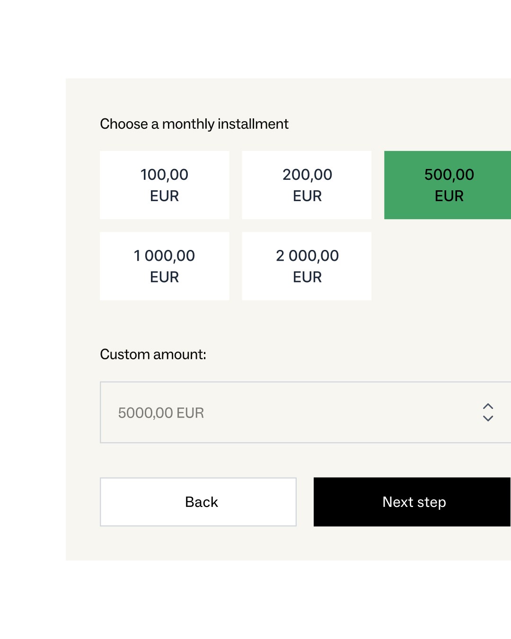511x639 pixels.
Task: Click the "Choose a monthly installment" heading
Action: tap(194, 124)
